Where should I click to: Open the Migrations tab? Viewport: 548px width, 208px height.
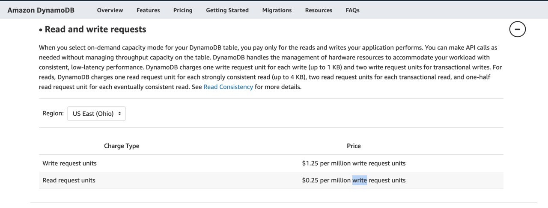click(277, 10)
